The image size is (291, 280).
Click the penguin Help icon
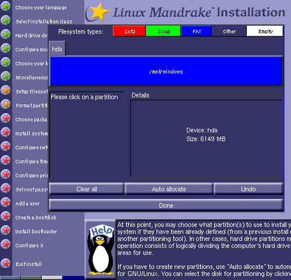[x=101, y=250]
